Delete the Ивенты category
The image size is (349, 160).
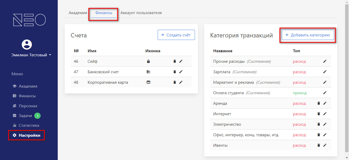click(319, 145)
